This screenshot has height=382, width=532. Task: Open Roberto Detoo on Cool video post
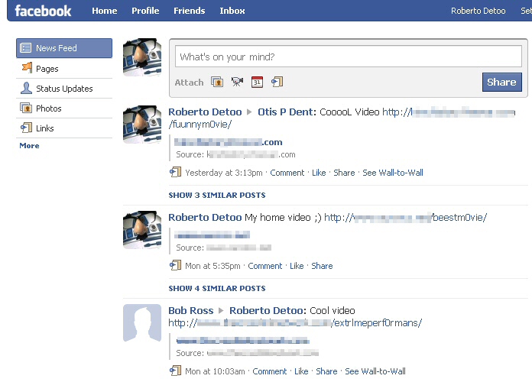coord(268,311)
